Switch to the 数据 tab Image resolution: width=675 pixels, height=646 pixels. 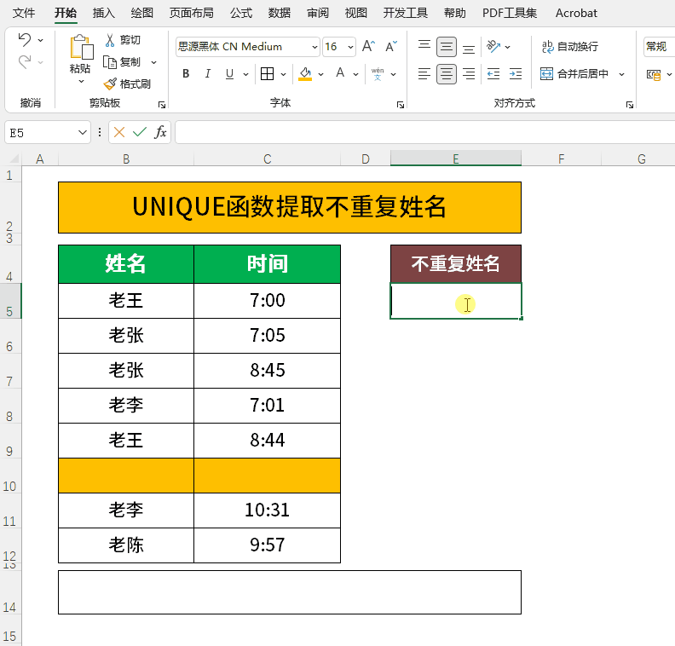pyautogui.click(x=280, y=13)
